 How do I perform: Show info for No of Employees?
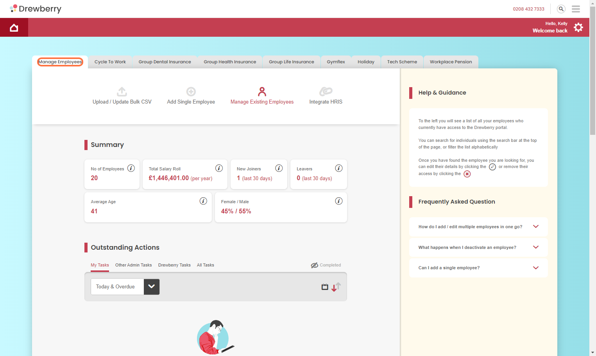point(131,168)
